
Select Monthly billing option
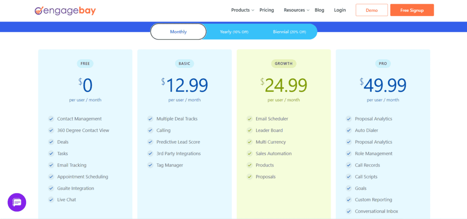click(178, 32)
